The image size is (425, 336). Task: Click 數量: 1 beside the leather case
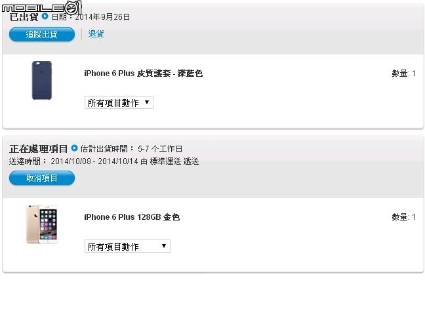pyautogui.click(x=403, y=73)
